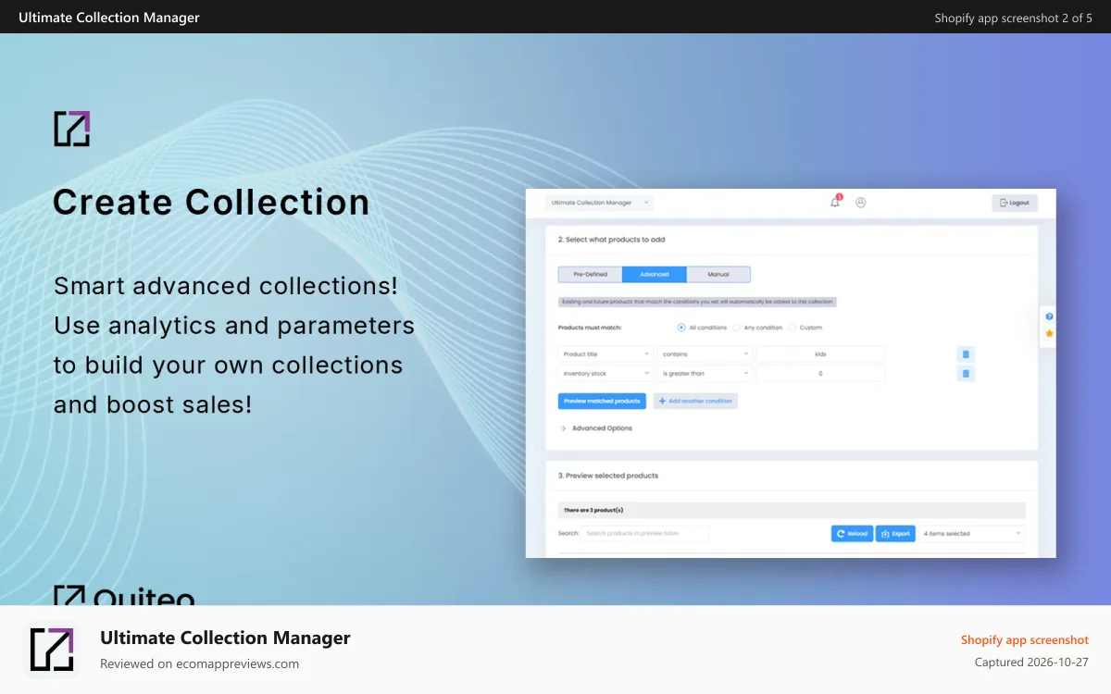The height and width of the screenshot is (694, 1111).
Task: Open the 4 items selected dropdown
Action: tap(972, 534)
